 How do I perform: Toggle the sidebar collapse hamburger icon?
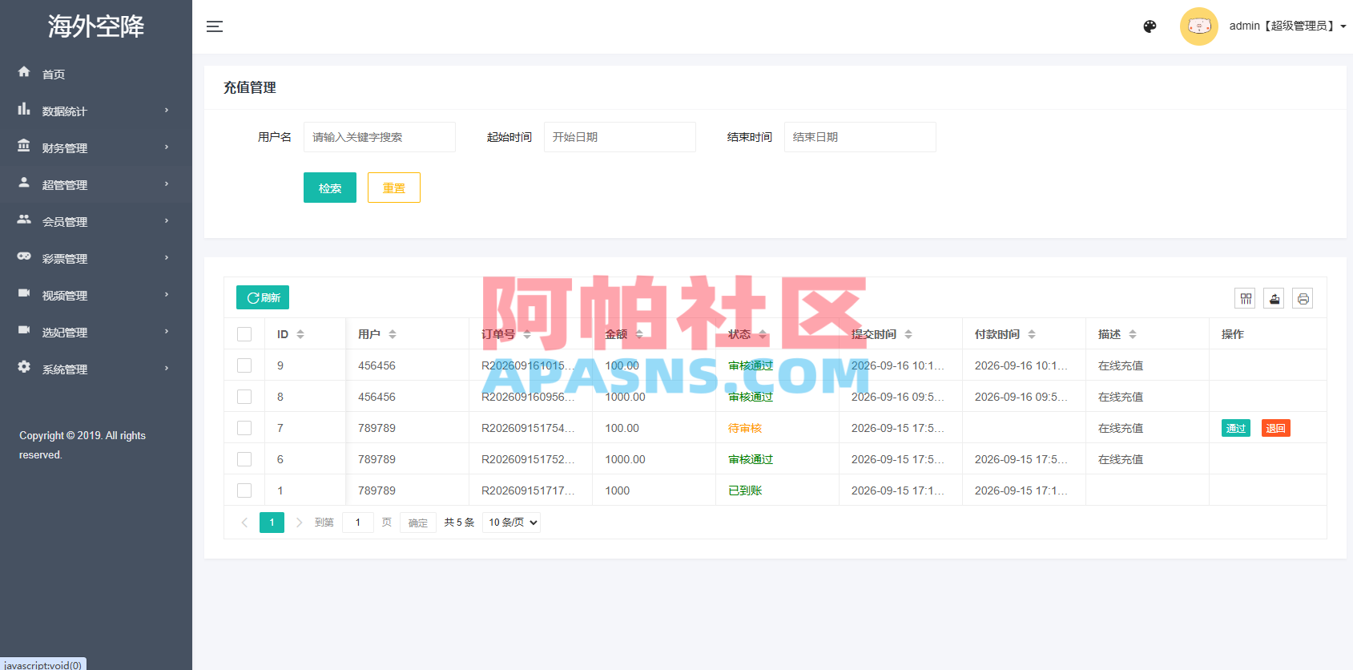215,26
